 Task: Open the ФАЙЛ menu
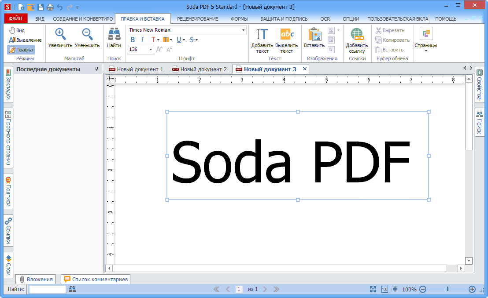coord(15,18)
